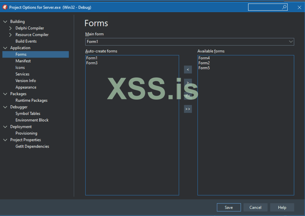The height and width of the screenshot is (216, 305).
Task: Select the Deployment category label
Action: [x=21, y=127]
